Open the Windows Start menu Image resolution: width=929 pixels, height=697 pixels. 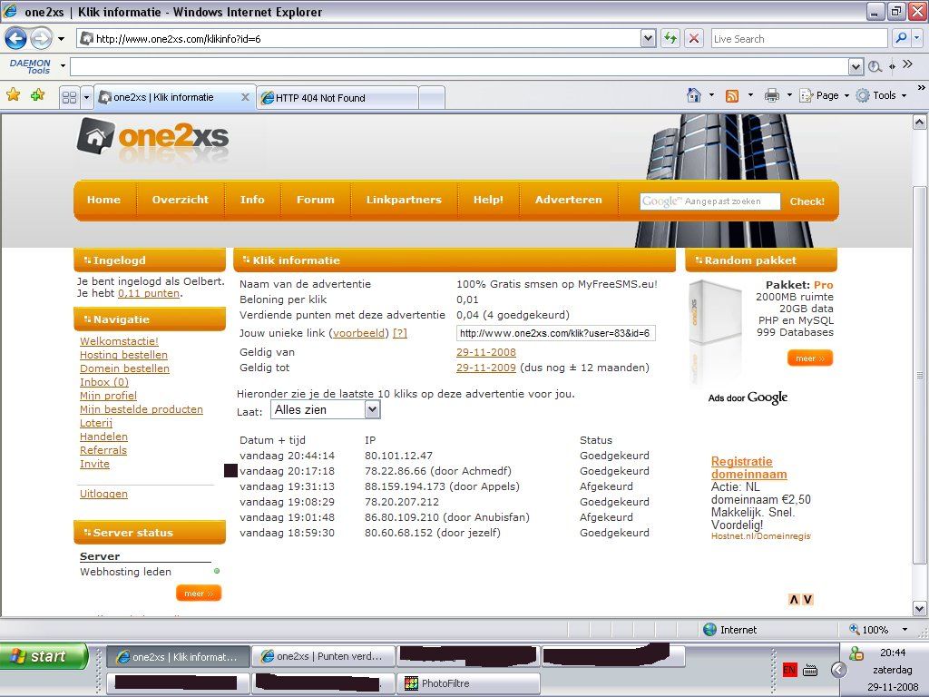pos(44,656)
